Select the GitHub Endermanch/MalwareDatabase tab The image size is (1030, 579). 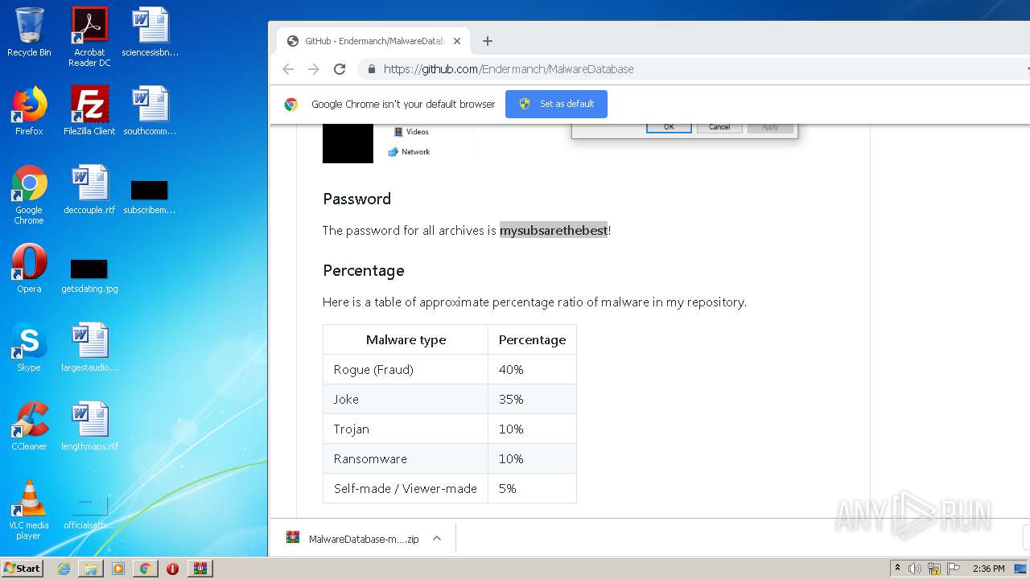click(373, 41)
